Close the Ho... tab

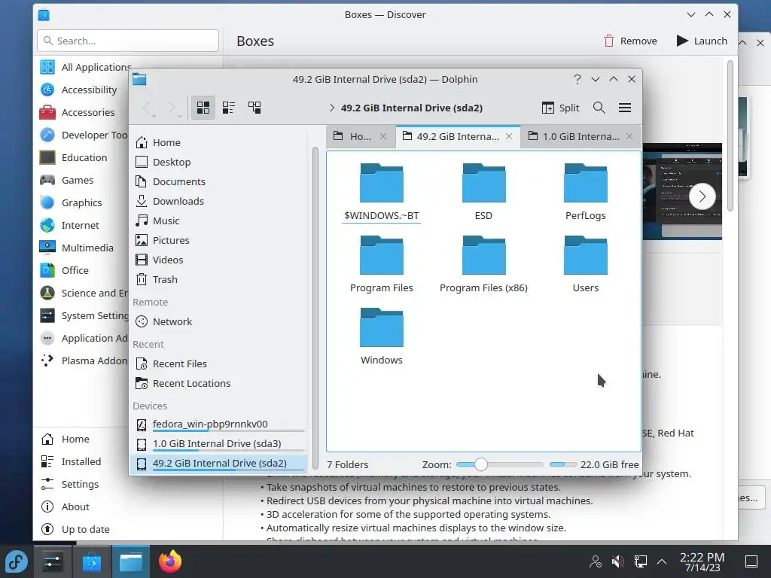[383, 136]
